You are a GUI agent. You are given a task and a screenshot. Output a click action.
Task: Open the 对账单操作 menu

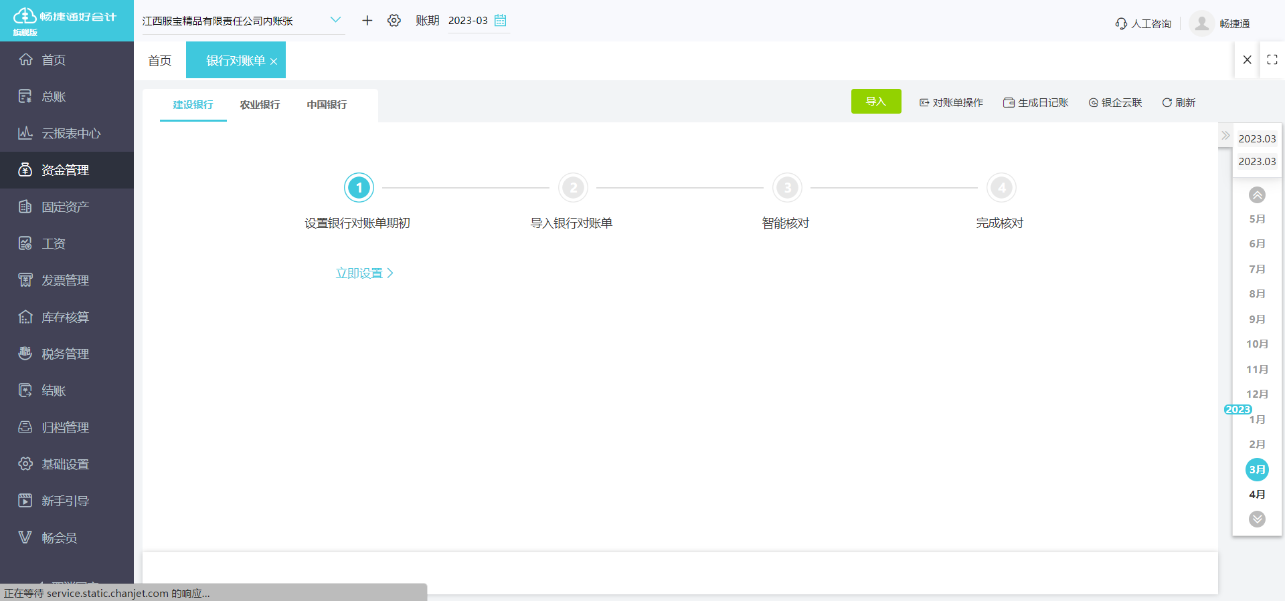[951, 102]
